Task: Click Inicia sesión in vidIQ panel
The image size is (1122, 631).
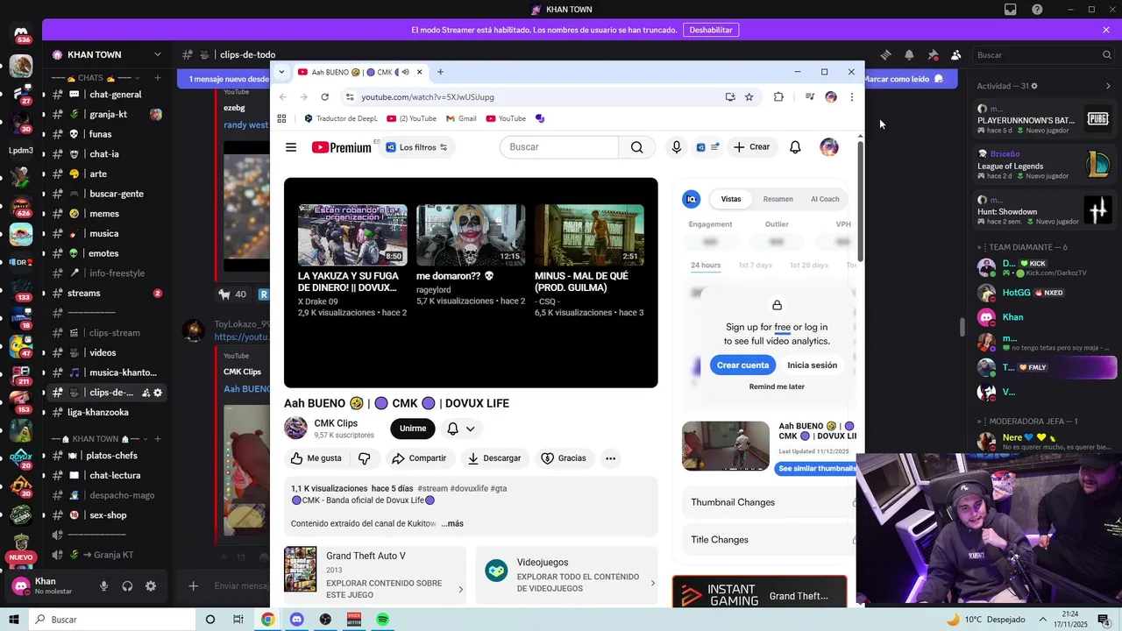Action: point(812,365)
